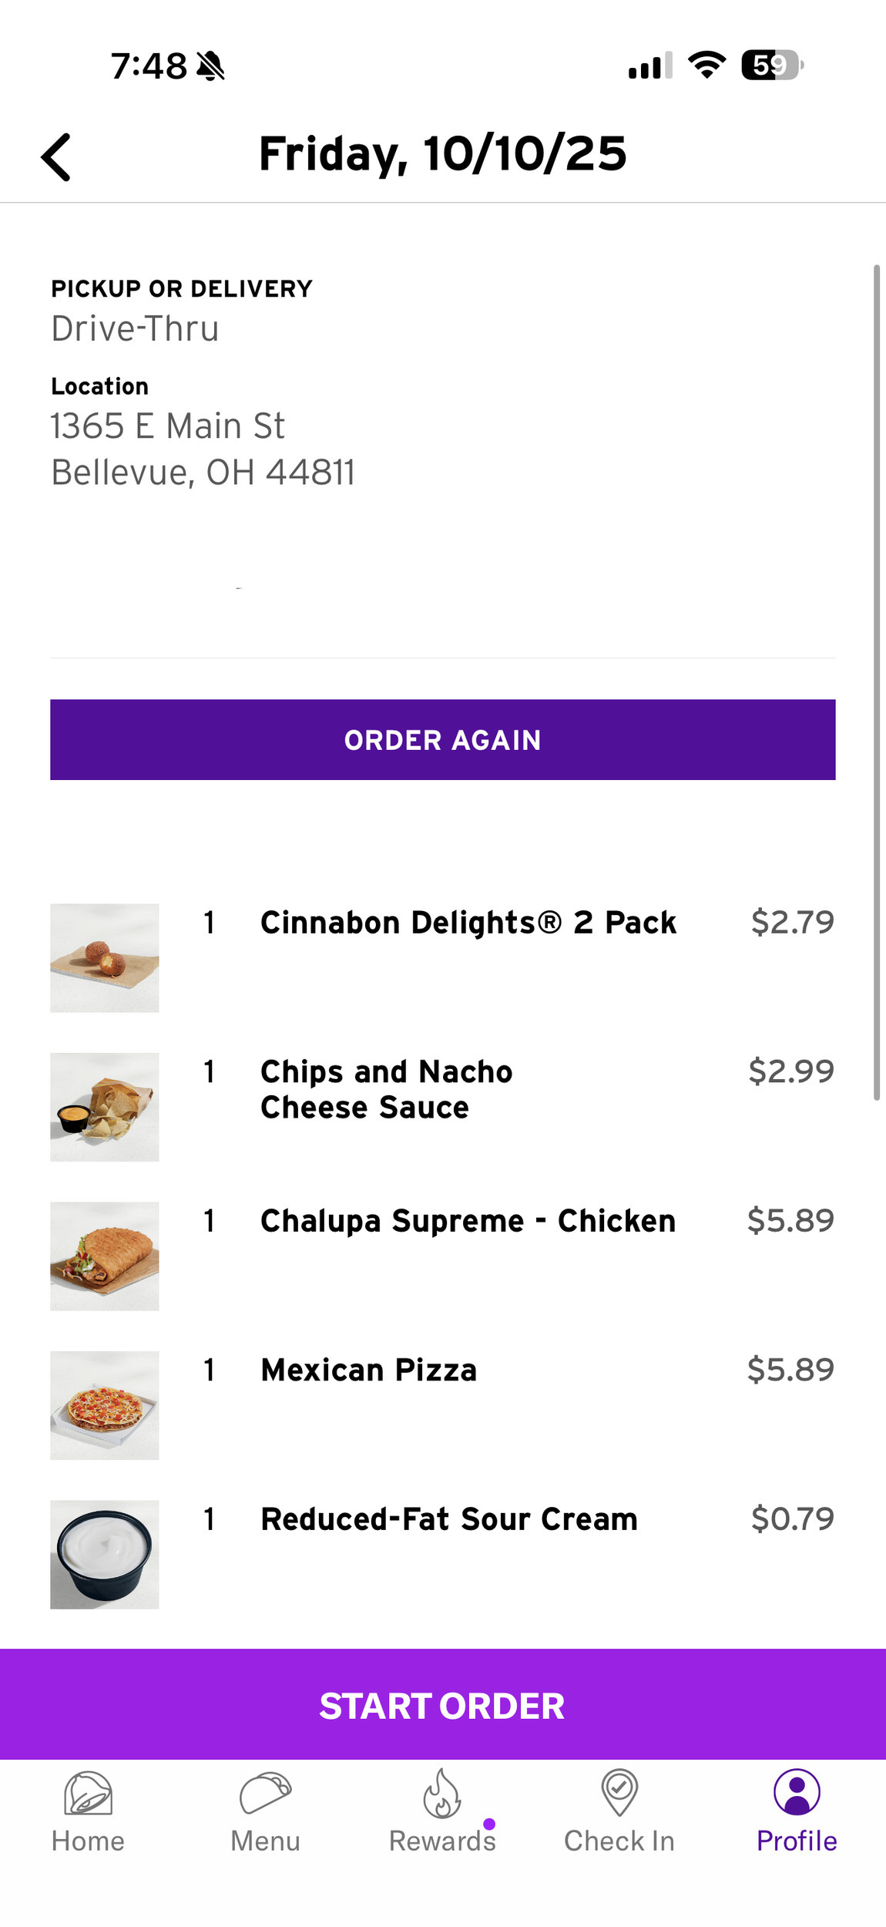This screenshot has width=886, height=1927.
Task: Tap the Sour Cream thumbnail image
Action: point(105,1555)
